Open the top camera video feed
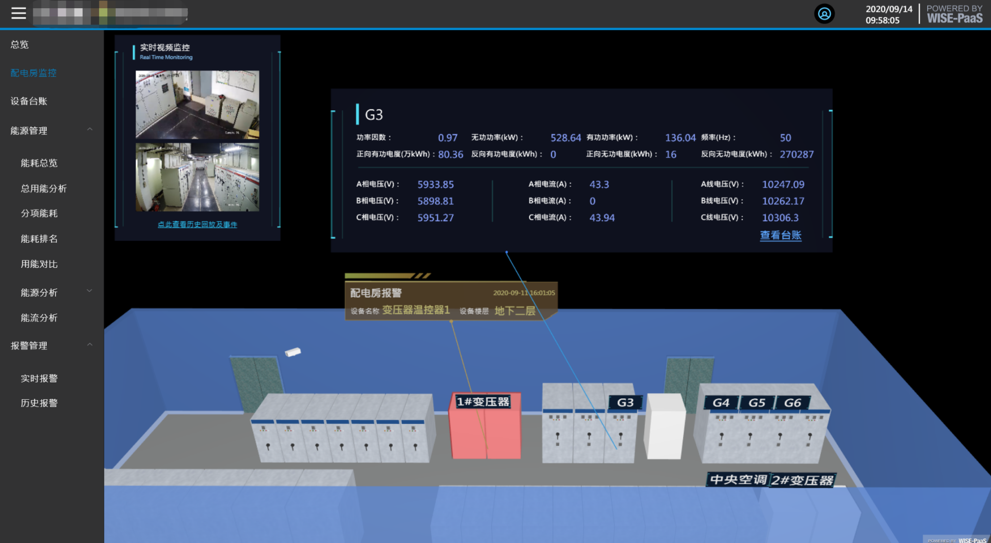The height and width of the screenshot is (543, 991). tap(197, 105)
